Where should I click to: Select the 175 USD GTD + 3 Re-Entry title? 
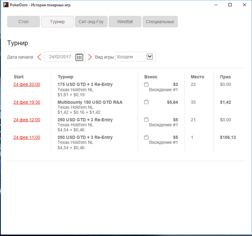click(x=85, y=84)
